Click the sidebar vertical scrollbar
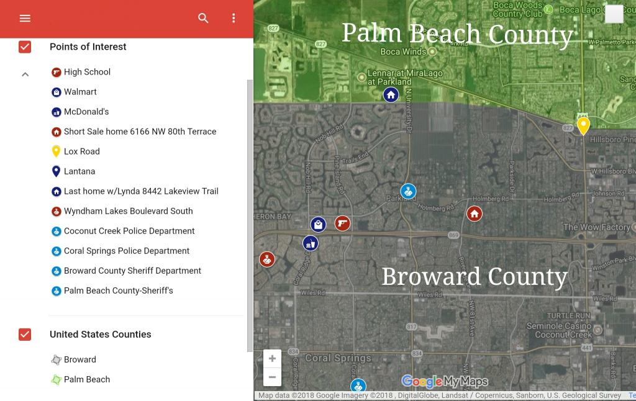 (x=250, y=211)
